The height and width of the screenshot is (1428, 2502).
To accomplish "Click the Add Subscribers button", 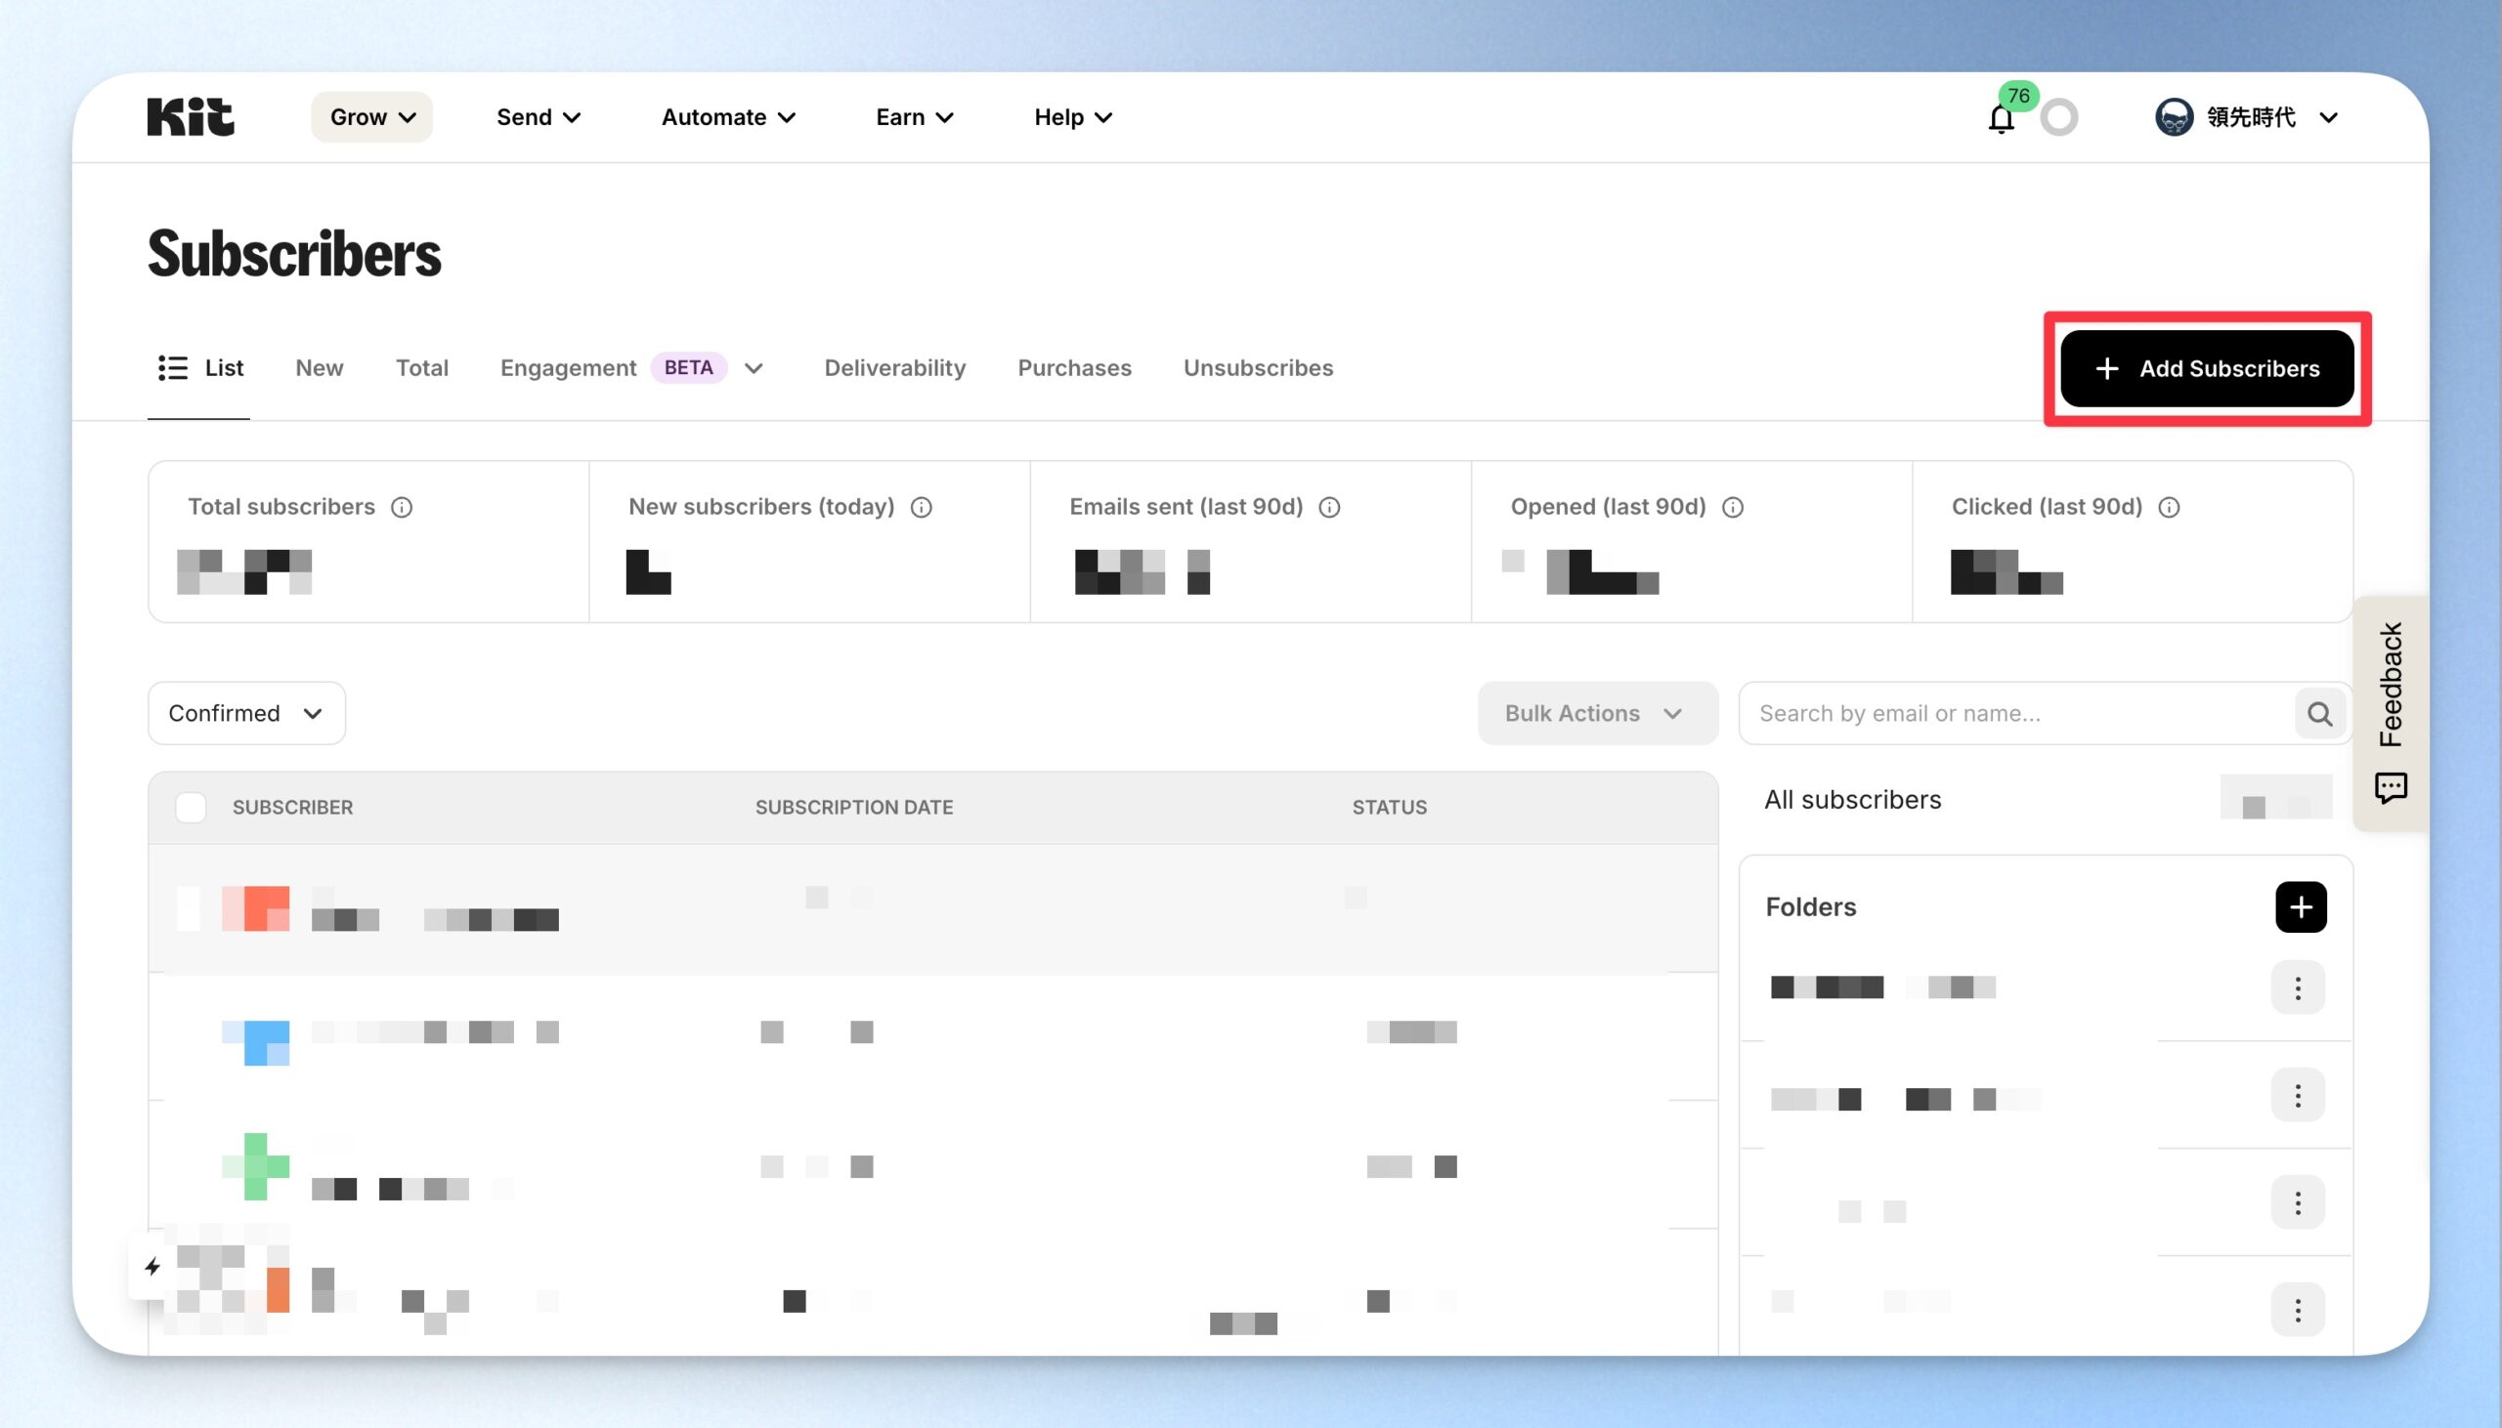I will (2207, 369).
